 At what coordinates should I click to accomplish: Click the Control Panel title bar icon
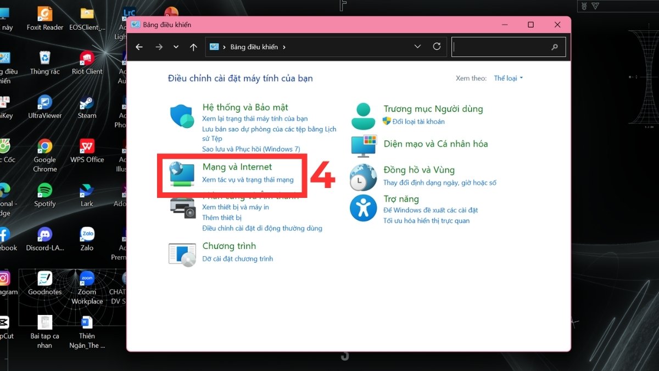point(136,25)
